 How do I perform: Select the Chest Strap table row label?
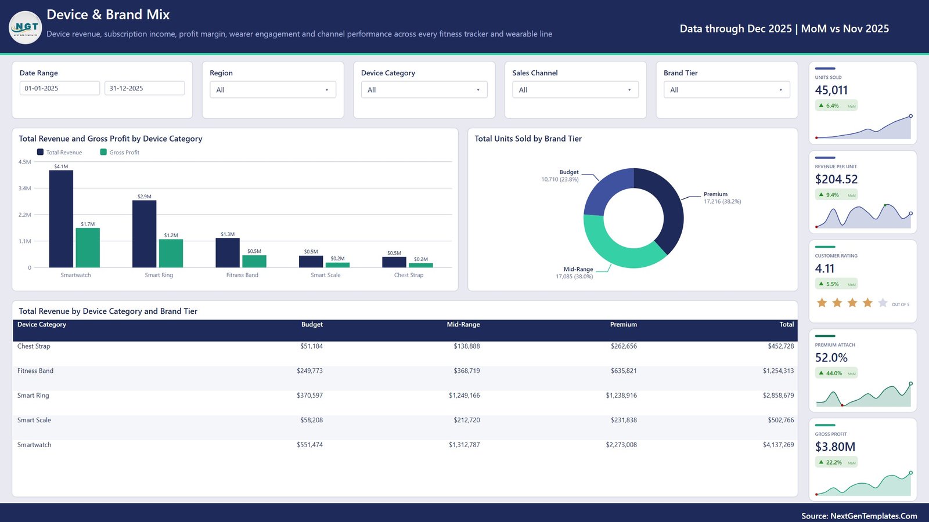click(x=34, y=346)
